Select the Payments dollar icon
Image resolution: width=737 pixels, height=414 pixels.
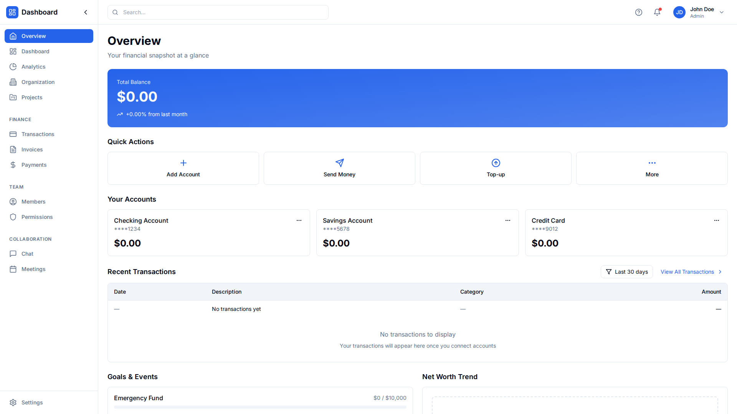pyautogui.click(x=13, y=164)
